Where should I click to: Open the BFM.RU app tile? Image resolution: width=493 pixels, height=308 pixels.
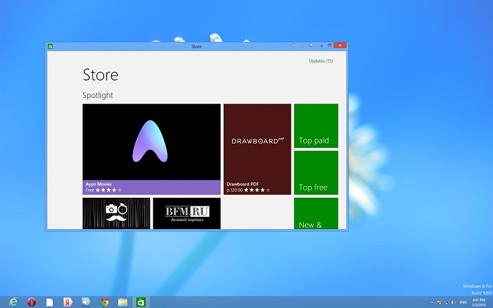click(x=187, y=213)
